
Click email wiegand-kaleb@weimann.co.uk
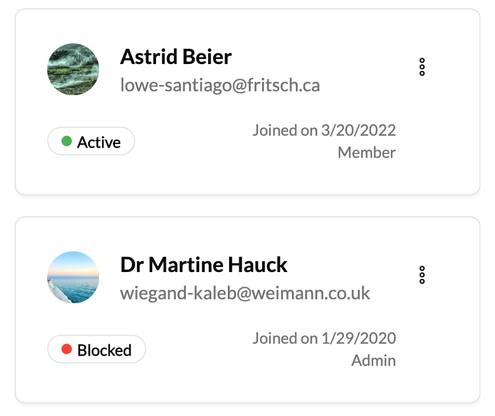(245, 293)
